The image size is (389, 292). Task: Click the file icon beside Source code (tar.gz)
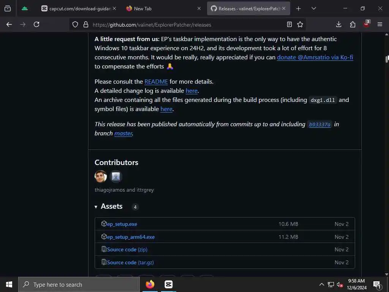click(x=104, y=262)
